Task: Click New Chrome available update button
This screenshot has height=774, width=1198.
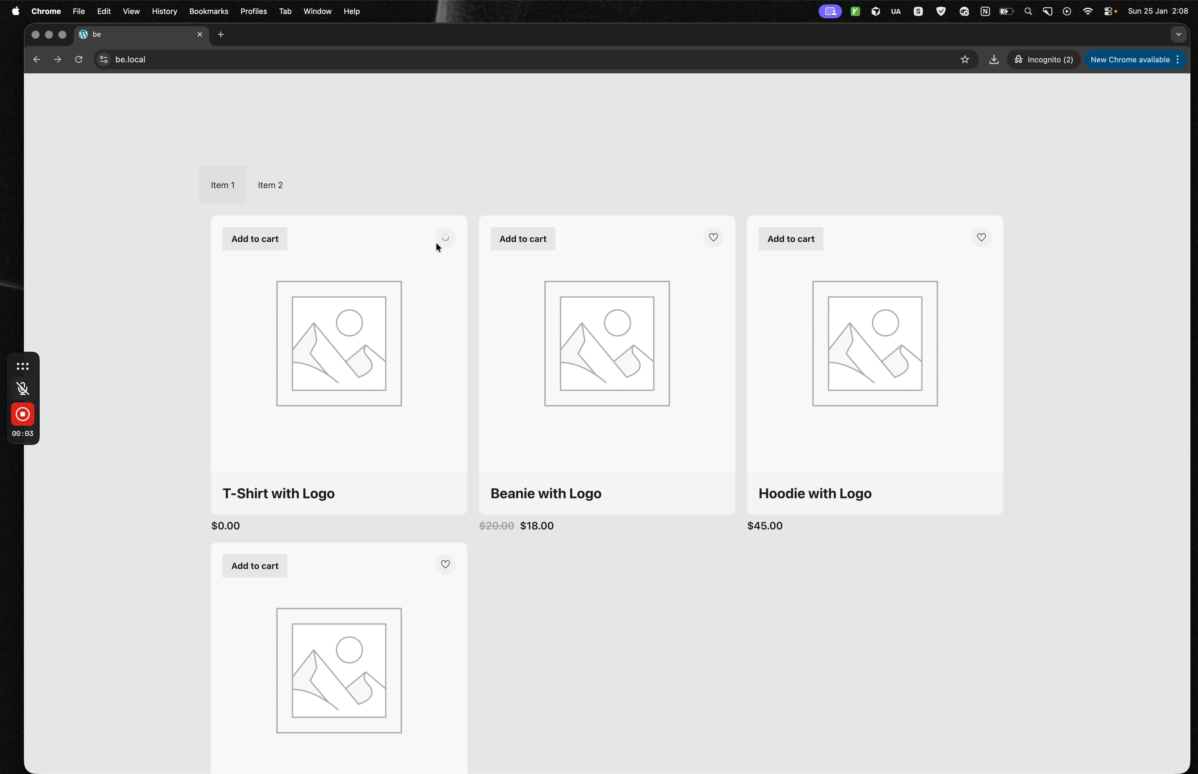Action: 1130,59
